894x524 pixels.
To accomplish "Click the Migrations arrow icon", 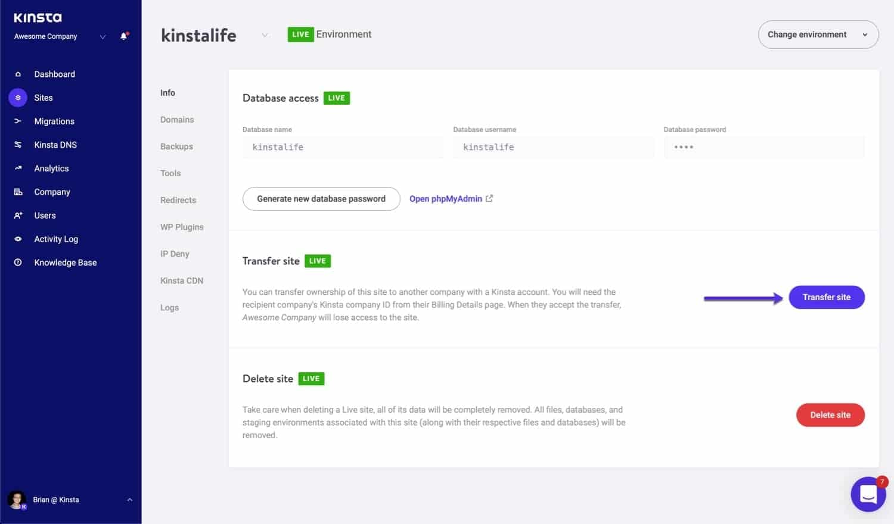I will (x=18, y=121).
